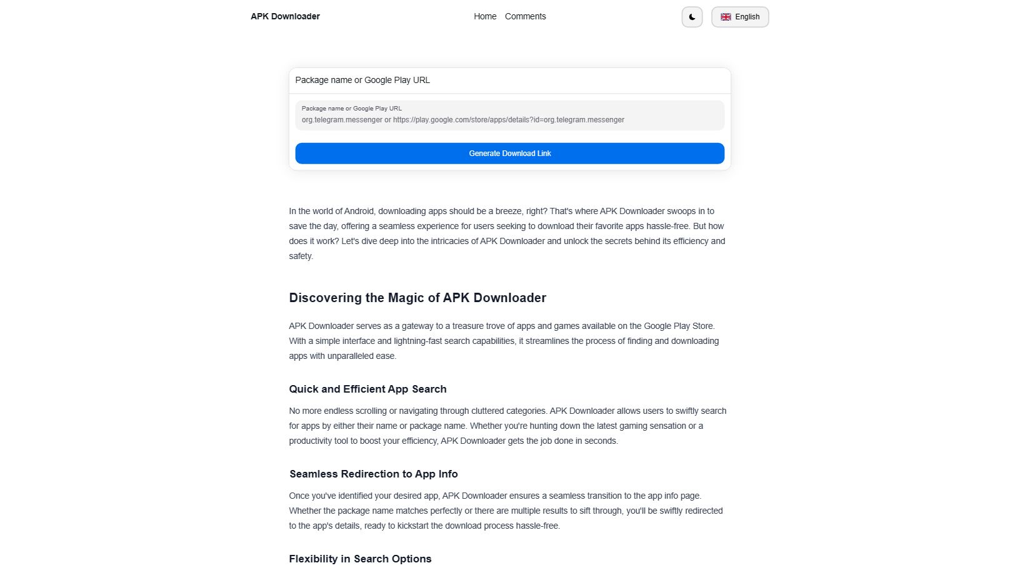Click the paragraph starting 'No more endless scrolling'
1020x573 pixels.
507,426
